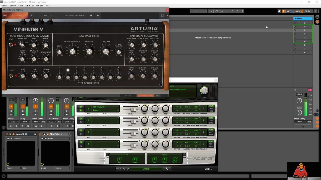Select ARP for Xpand!2 part A
The width and height of the screenshot is (321, 180).
211,108
